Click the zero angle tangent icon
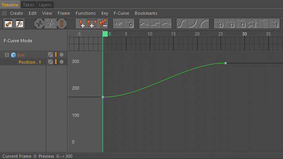The height and width of the screenshot is (159, 283). pyautogui.click(x=118, y=24)
